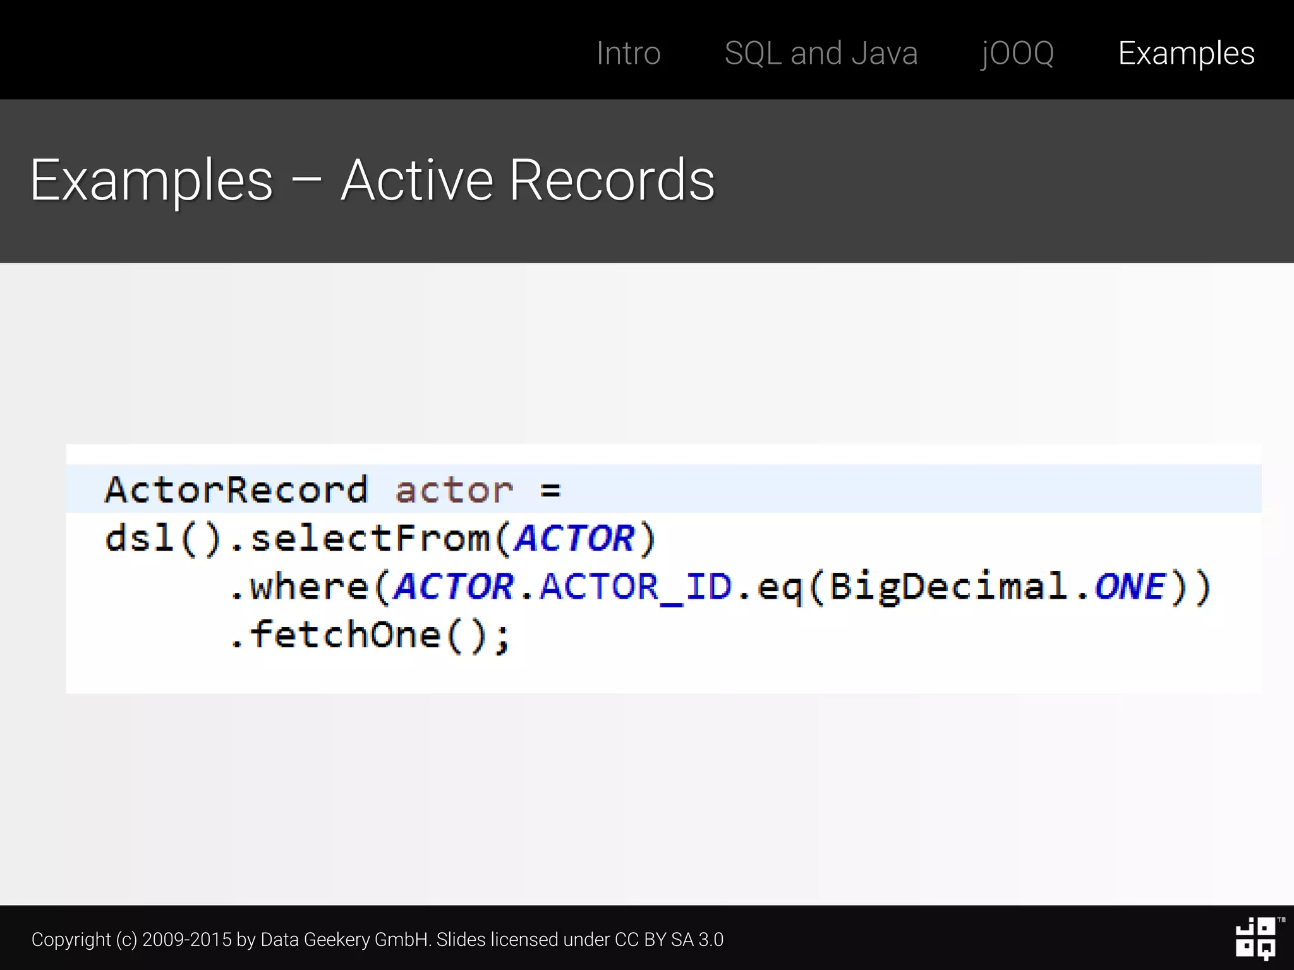This screenshot has width=1294, height=970.
Task: Select the jOOQ navigation tab
Action: 1017,53
